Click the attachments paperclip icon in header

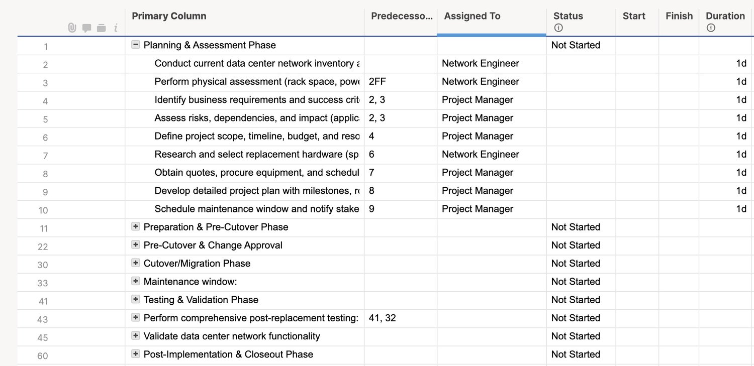[72, 28]
